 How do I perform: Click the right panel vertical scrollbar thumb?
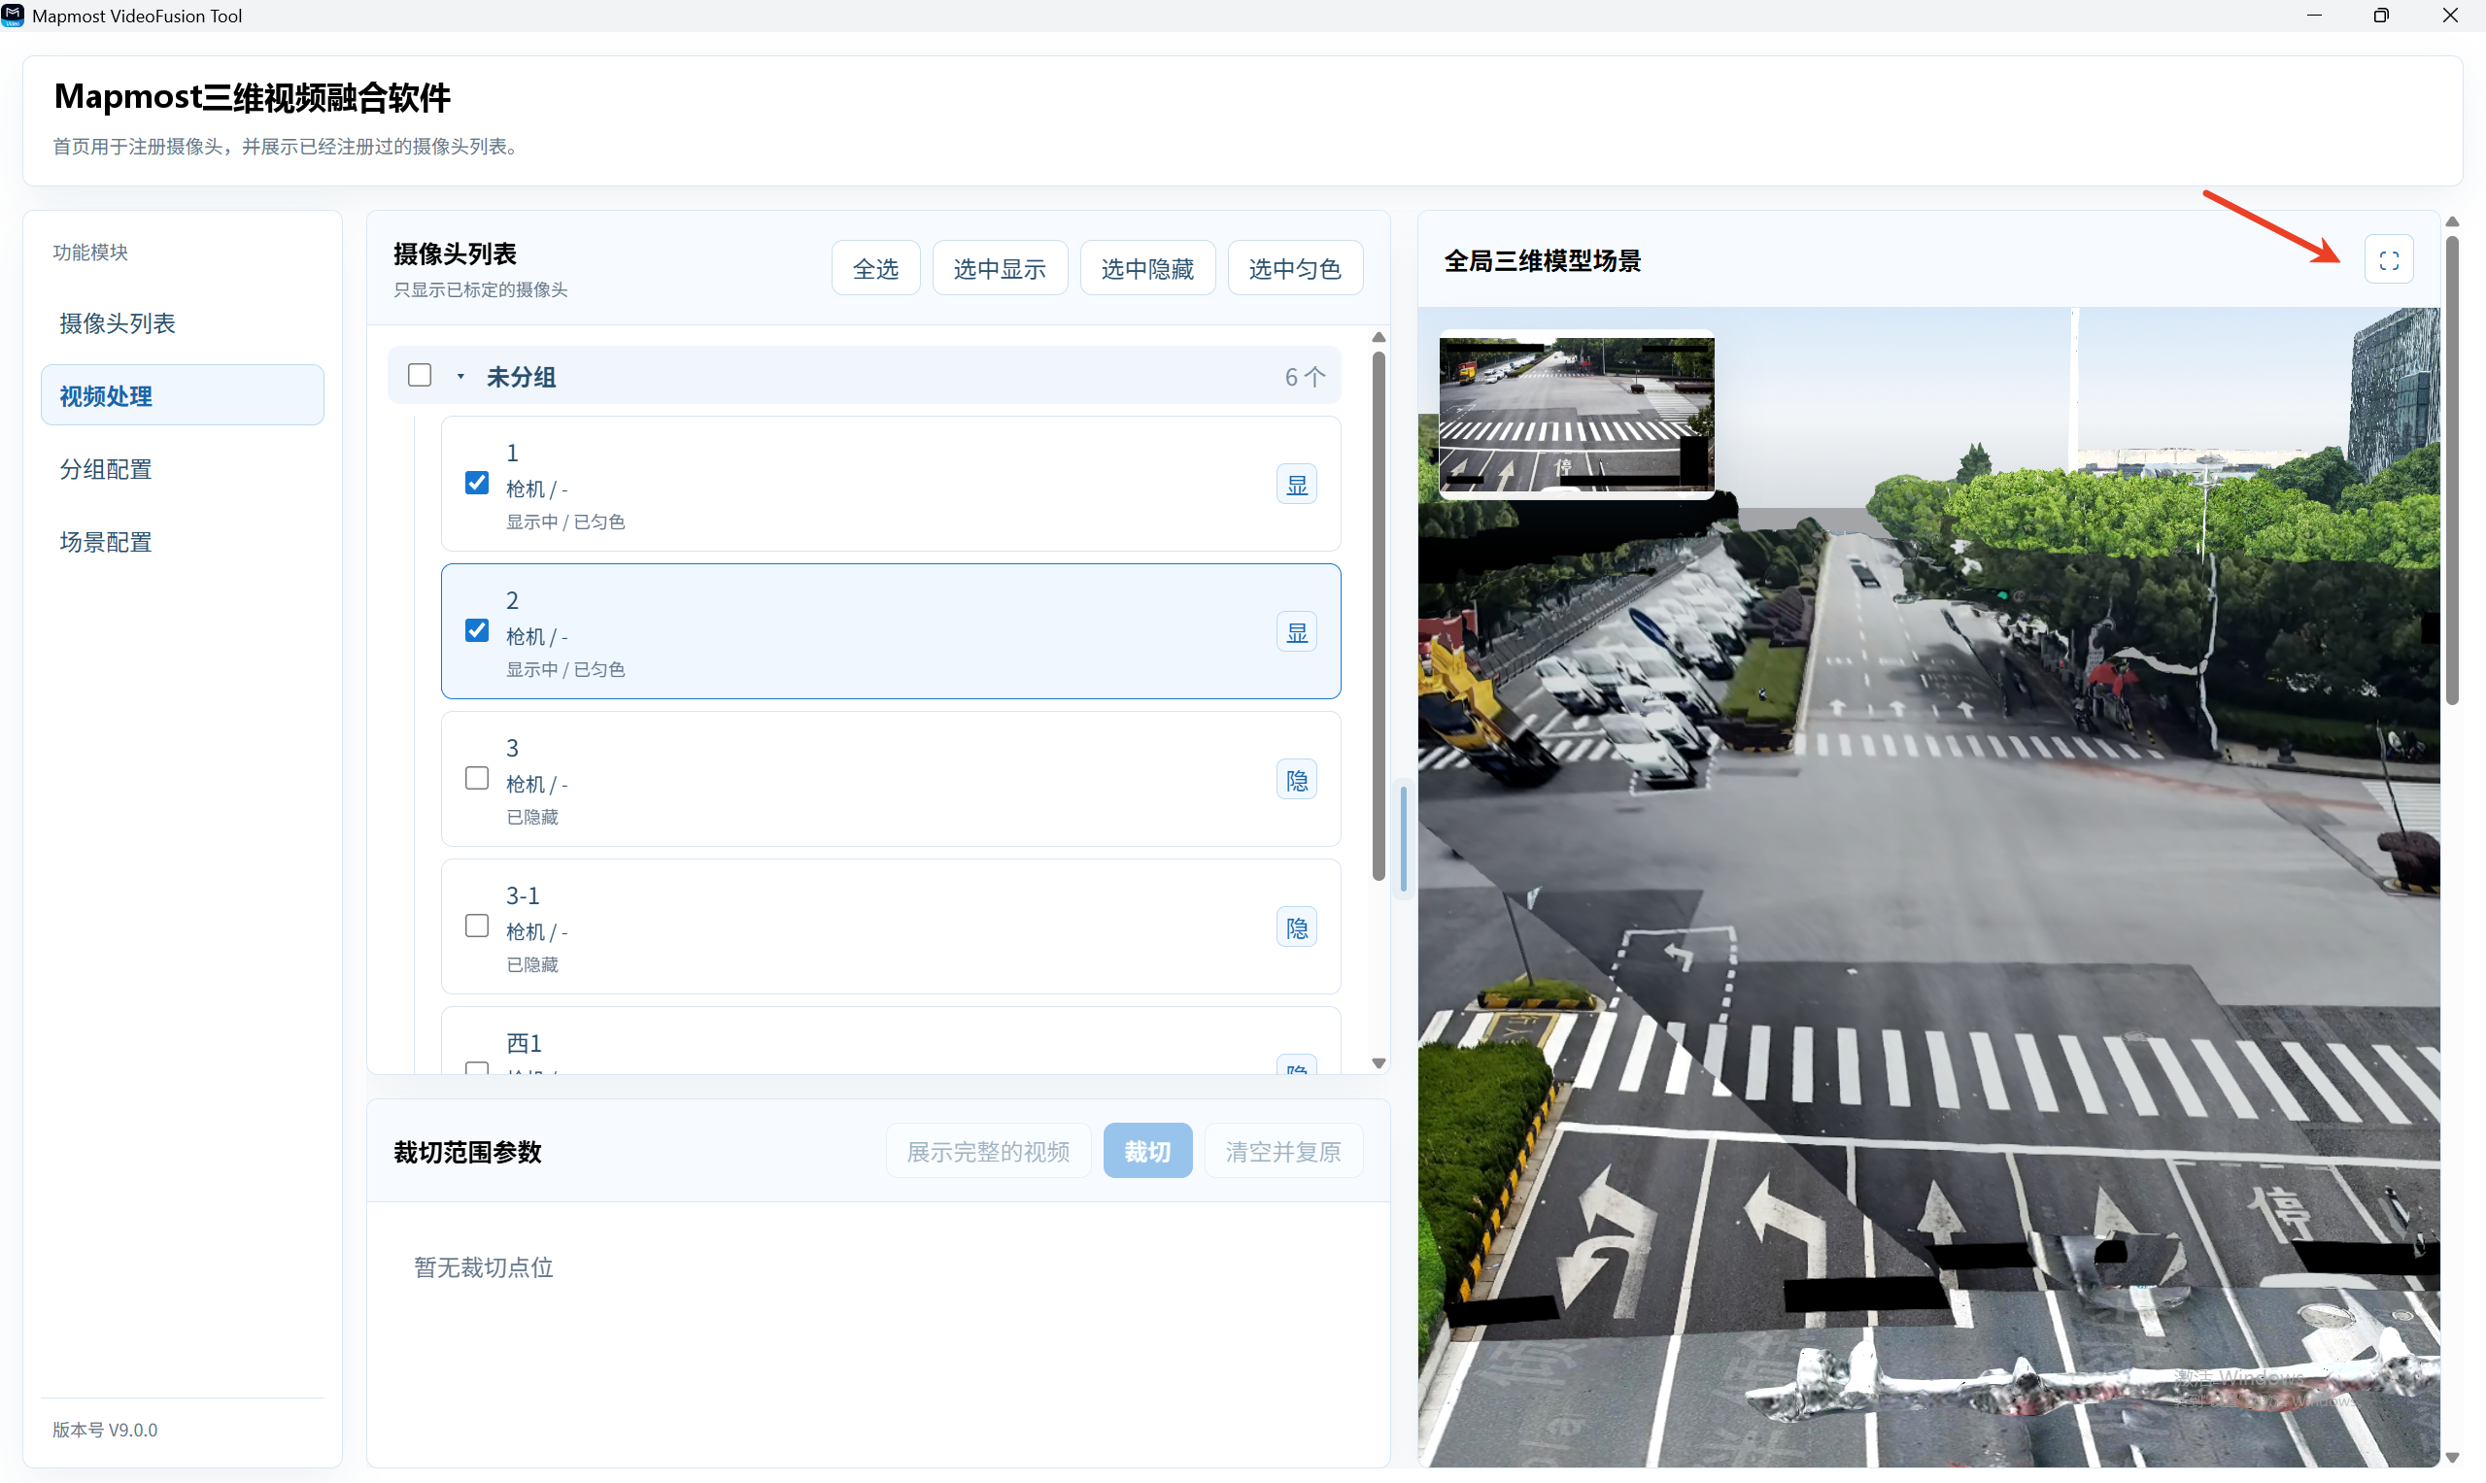pos(2452,470)
